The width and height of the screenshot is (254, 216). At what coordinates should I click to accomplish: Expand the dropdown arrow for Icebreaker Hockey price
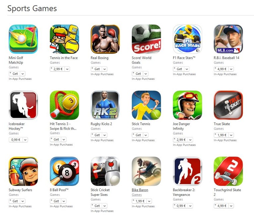25,140
